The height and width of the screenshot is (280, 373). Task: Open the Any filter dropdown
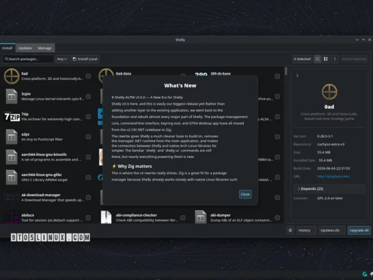coord(62,59)
